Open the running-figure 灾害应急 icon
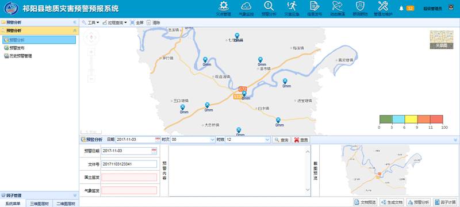The image size is (460, 207). (292, 6)
